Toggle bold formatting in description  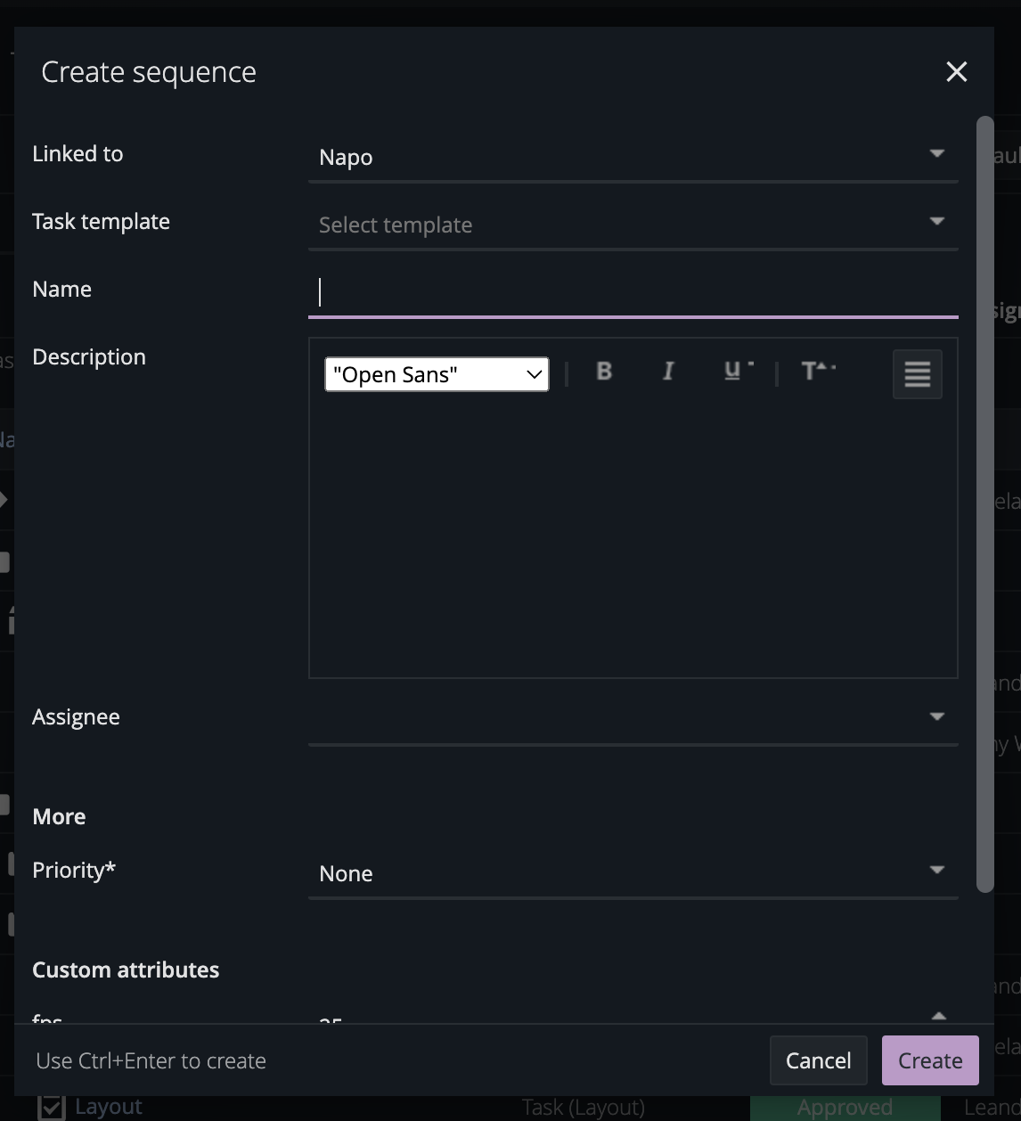[x=604, y=372]
